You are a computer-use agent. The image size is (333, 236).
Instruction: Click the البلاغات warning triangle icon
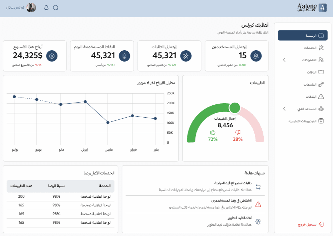click(x=321, y=96)
